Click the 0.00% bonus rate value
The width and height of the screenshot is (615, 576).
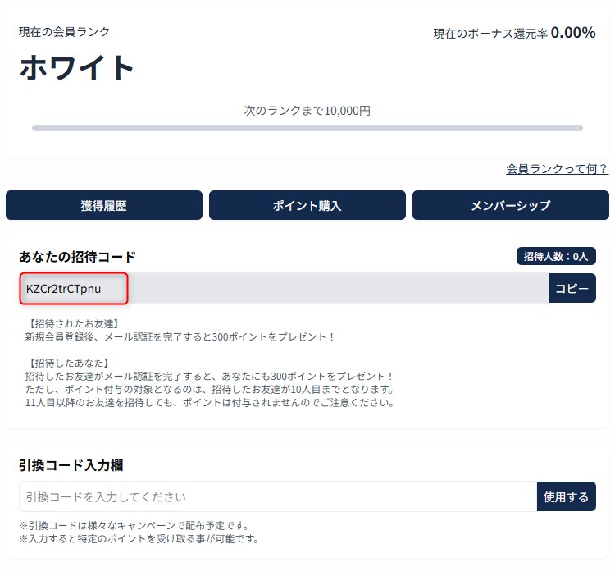coord(572,33)
